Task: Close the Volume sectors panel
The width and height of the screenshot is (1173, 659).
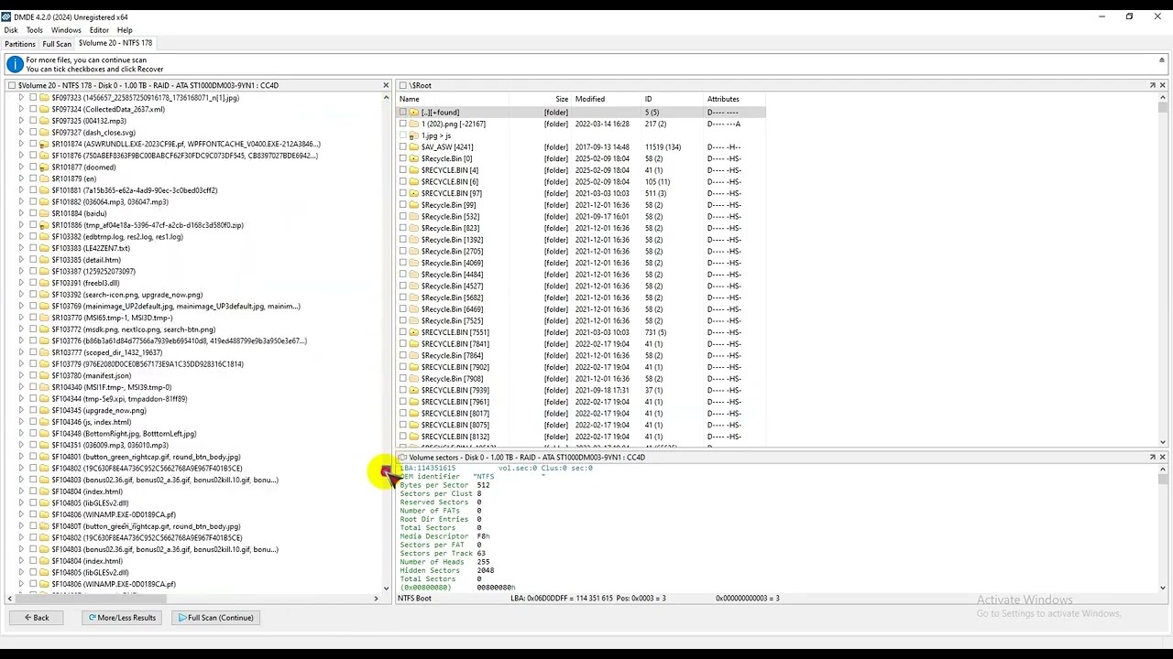Action: 1162,457
